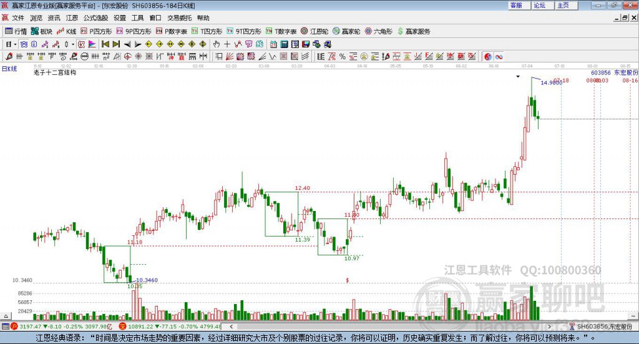This screenshot has width=639, height=344.
Task: Click the horizontal scrollbar right arrow
Action: pyautogui.click(x=549, y=327)
